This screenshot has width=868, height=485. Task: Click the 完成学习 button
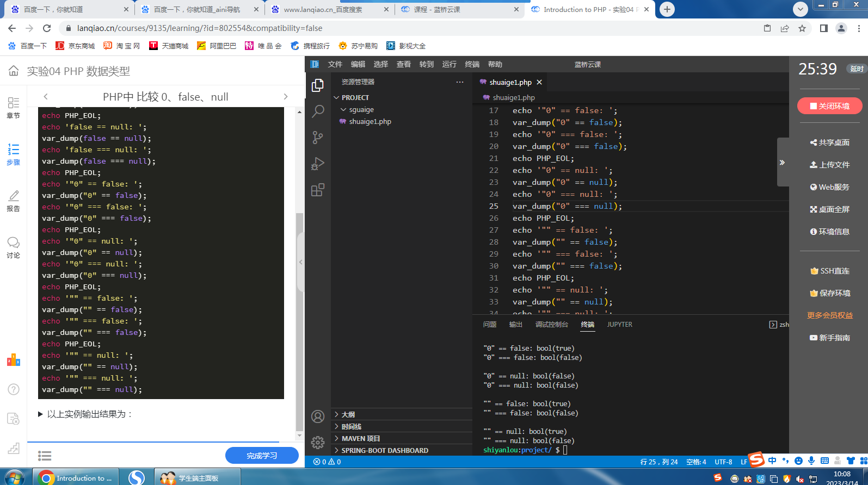(262, 456)
